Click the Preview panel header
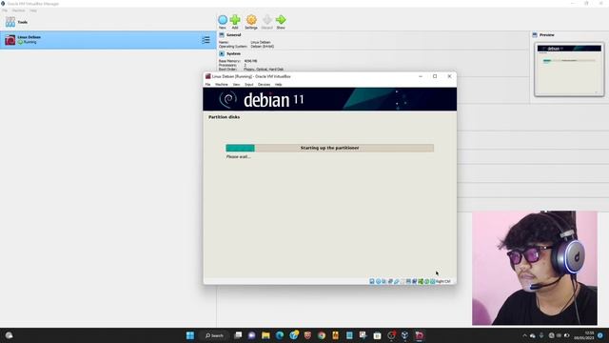The width and height of the screenshot is (609, 343). pos(546,35)
